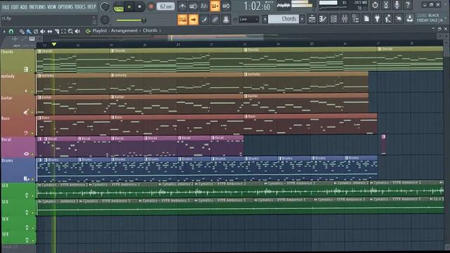Click the Chords breadcrumb in playlist title

coord(150,30)
